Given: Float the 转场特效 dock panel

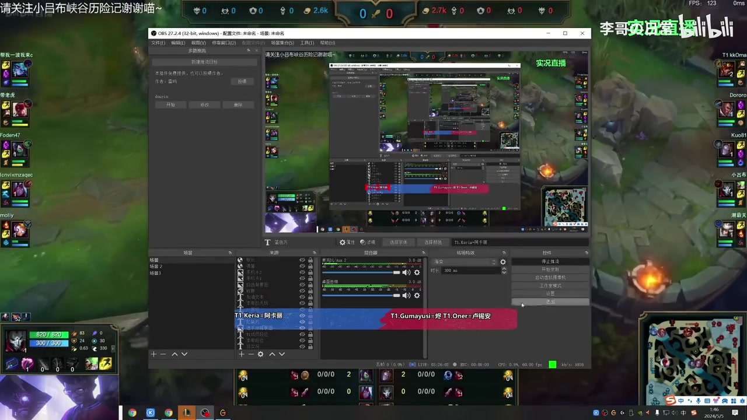Looking at the screenshot, I should click(x=504, y=253).
